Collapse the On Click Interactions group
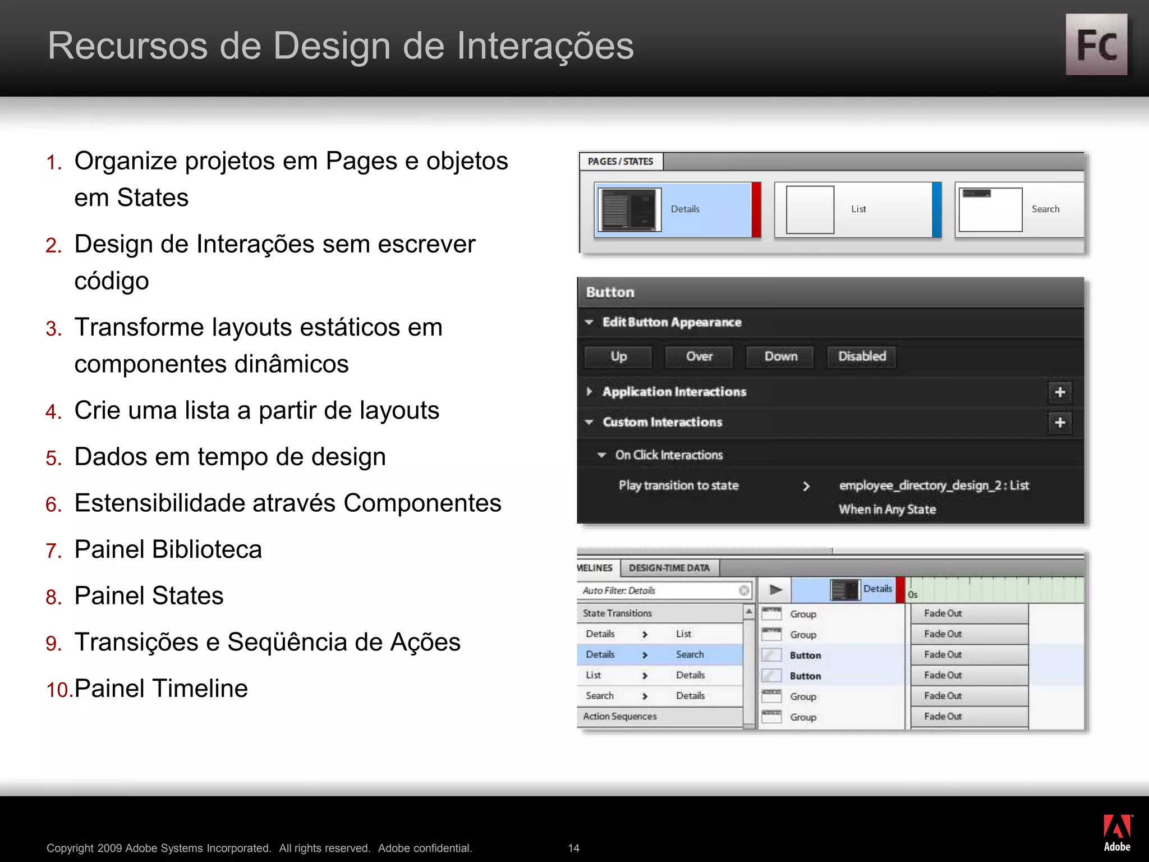Screen dimensions: 1149x862 601,455
